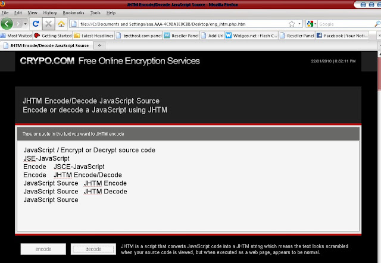
Task: Click the decode button
Action: 93,249
